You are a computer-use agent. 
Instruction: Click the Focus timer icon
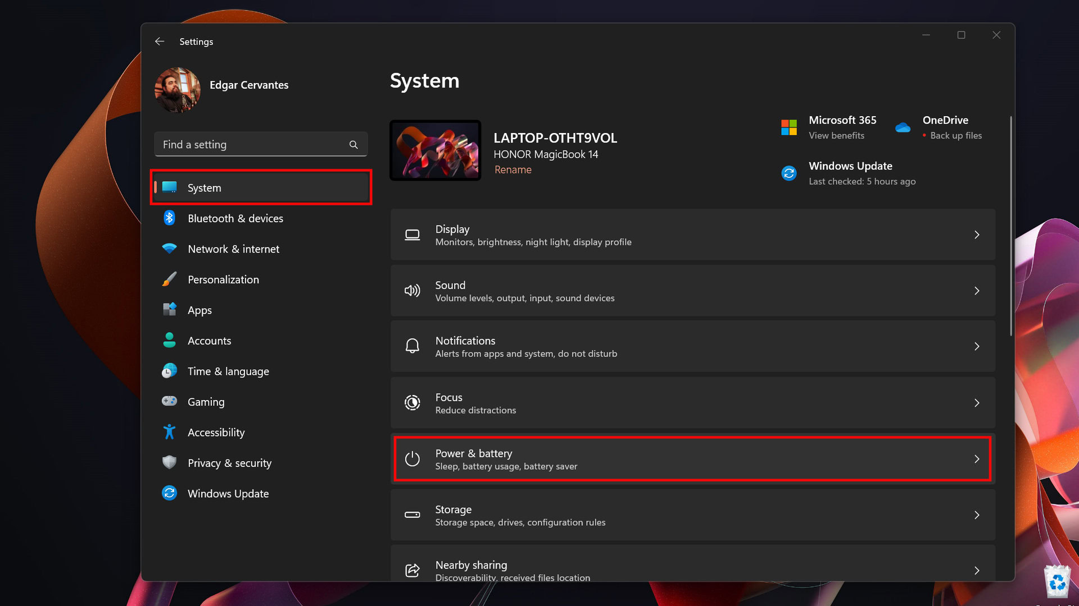click(x=412, y=403)
